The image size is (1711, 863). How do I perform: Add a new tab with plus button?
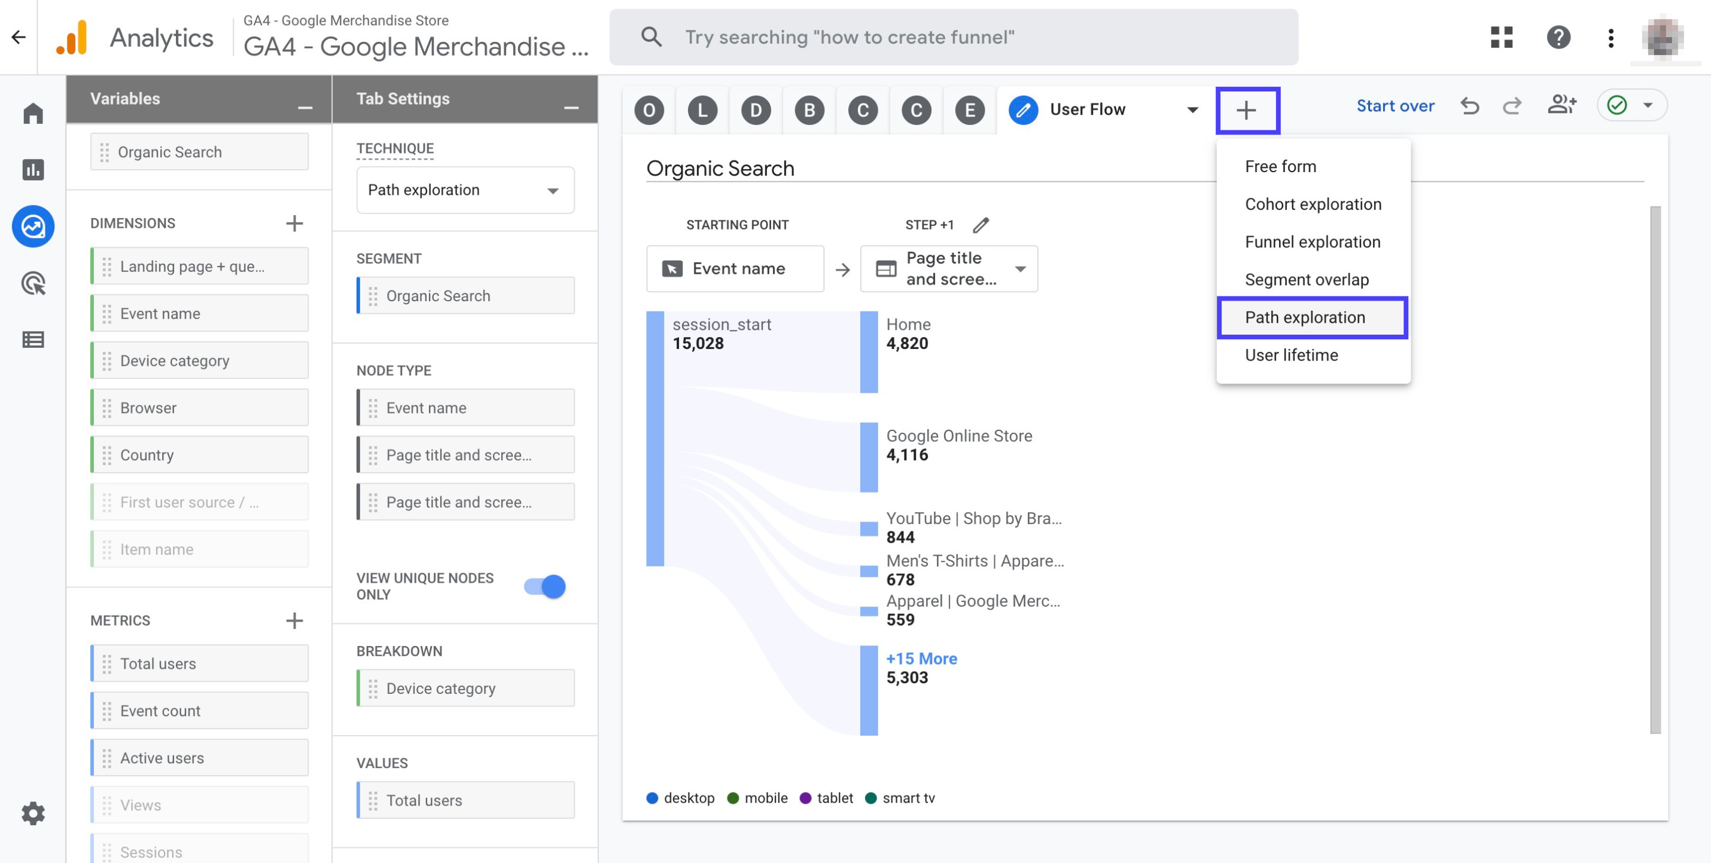click(1247, 110)
